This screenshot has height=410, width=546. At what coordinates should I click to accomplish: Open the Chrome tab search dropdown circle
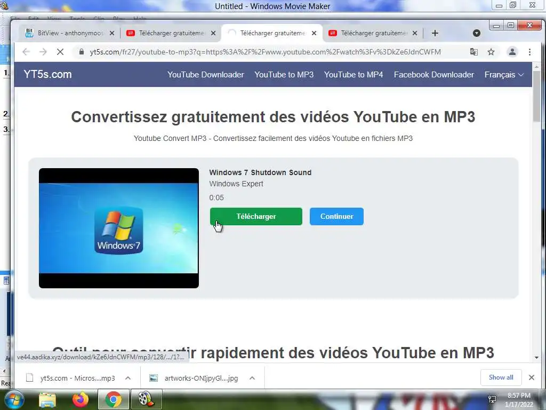477,33
